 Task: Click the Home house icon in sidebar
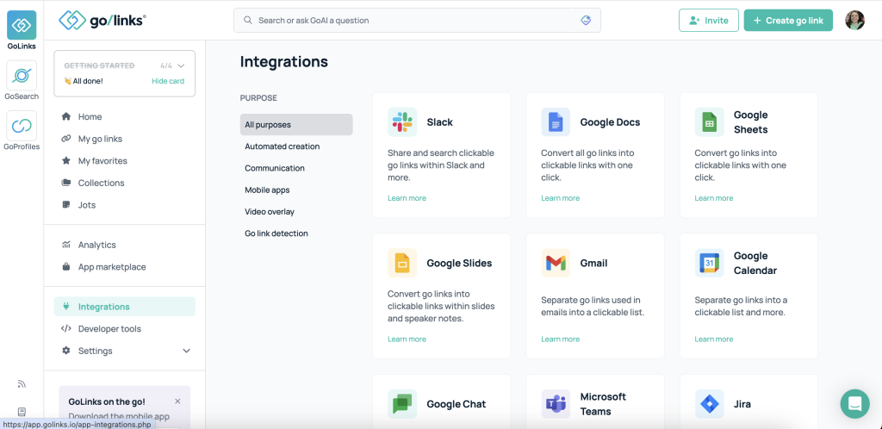point(66,117)
